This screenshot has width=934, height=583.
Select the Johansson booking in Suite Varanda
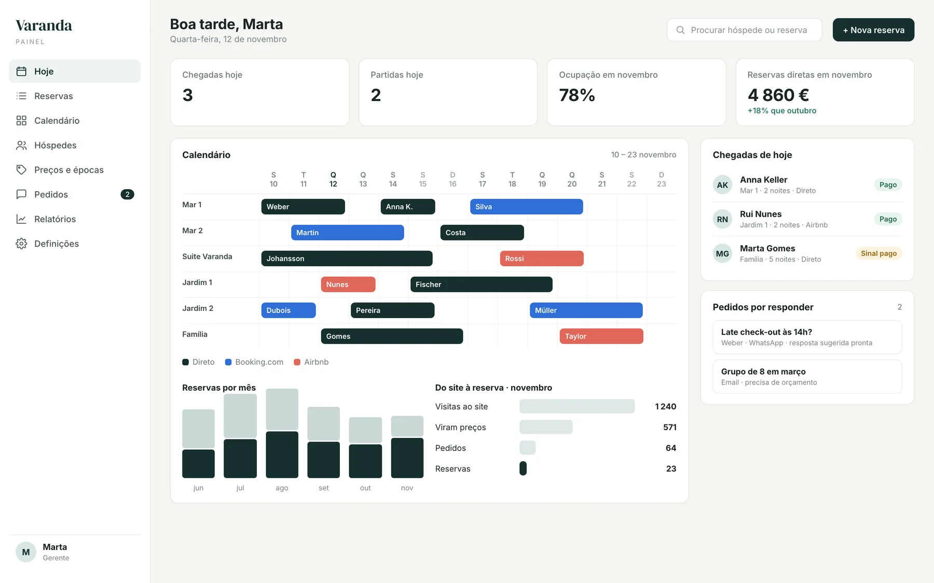click(x=347, y=259)
